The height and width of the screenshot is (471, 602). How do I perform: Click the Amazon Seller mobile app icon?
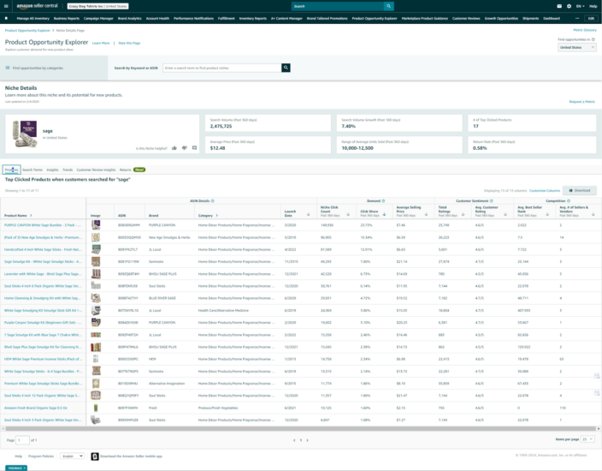tap(94, 456)
